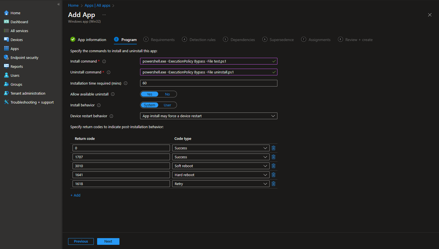Show info for Install behavior
The width and height of the screenshot is (439, 249).
click(99, 105)
